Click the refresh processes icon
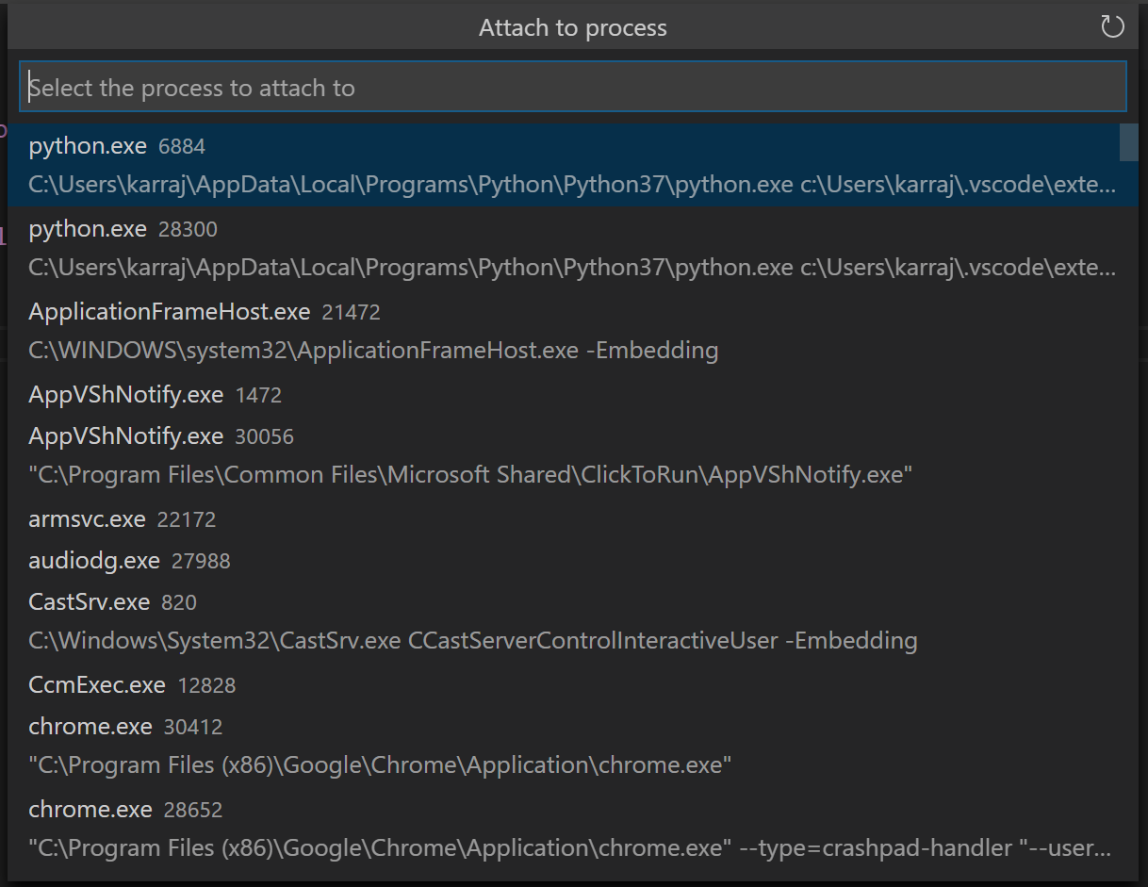The height and width of the screenshot is (887, 1148). coord(1112,26)
